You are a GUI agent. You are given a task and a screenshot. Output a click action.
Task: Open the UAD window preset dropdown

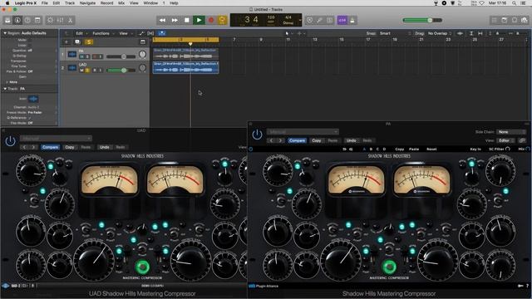[x=56, y=139]
